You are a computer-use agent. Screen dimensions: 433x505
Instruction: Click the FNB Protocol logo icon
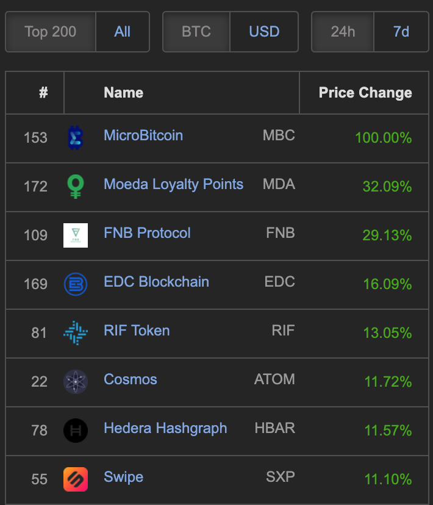[x=76, y=235]
